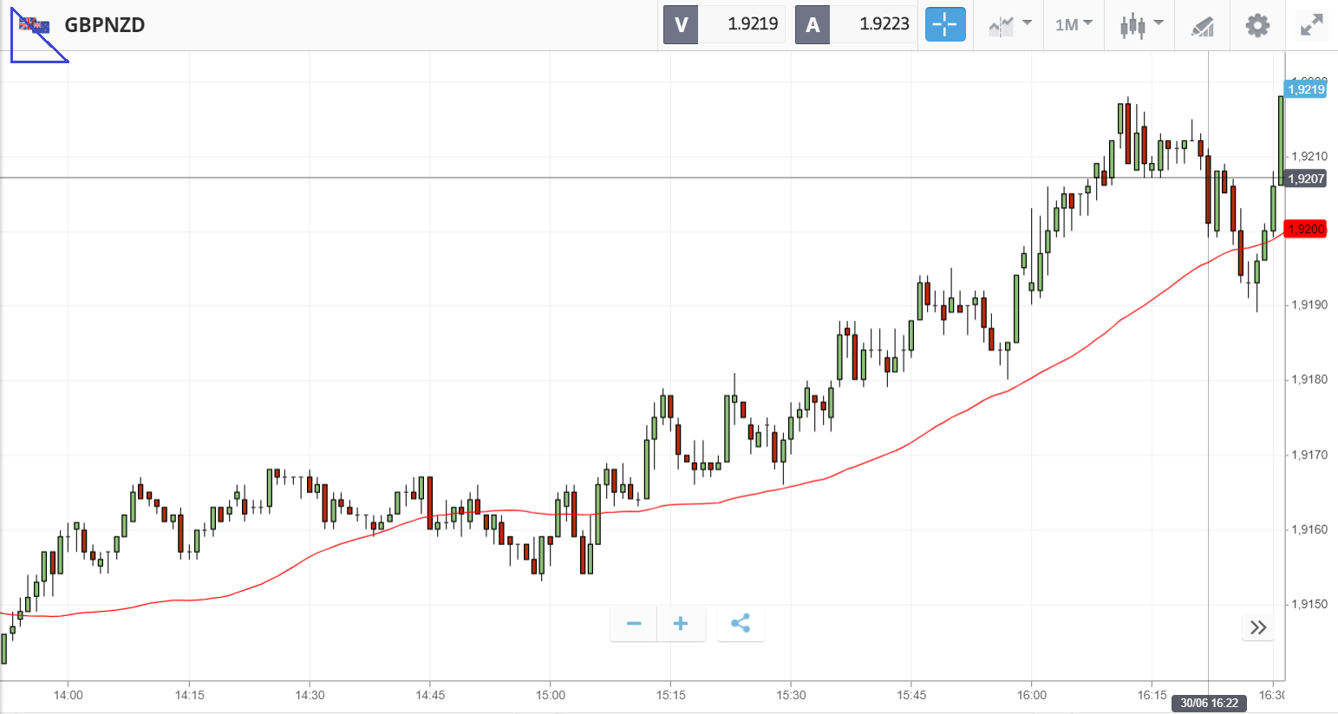Screen dimensions: 1338x714
Task: Expand chart to fullscreen
Action: click(x=1312, y=25)
